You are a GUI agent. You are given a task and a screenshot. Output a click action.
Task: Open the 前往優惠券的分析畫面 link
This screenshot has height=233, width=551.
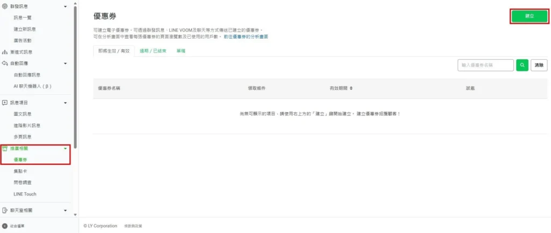point(246,37)
